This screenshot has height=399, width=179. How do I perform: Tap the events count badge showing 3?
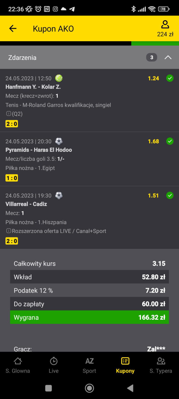(x=152, y=57)
